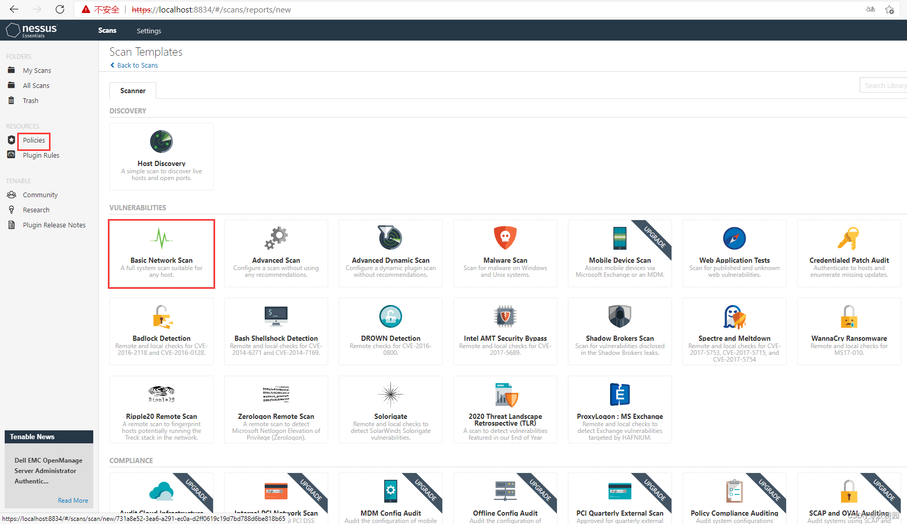907x524 pixels.
Task: Open the Settings top menu
Action: [x=149, y=31]
